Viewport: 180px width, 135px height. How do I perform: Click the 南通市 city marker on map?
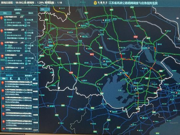tap(149, 48)
